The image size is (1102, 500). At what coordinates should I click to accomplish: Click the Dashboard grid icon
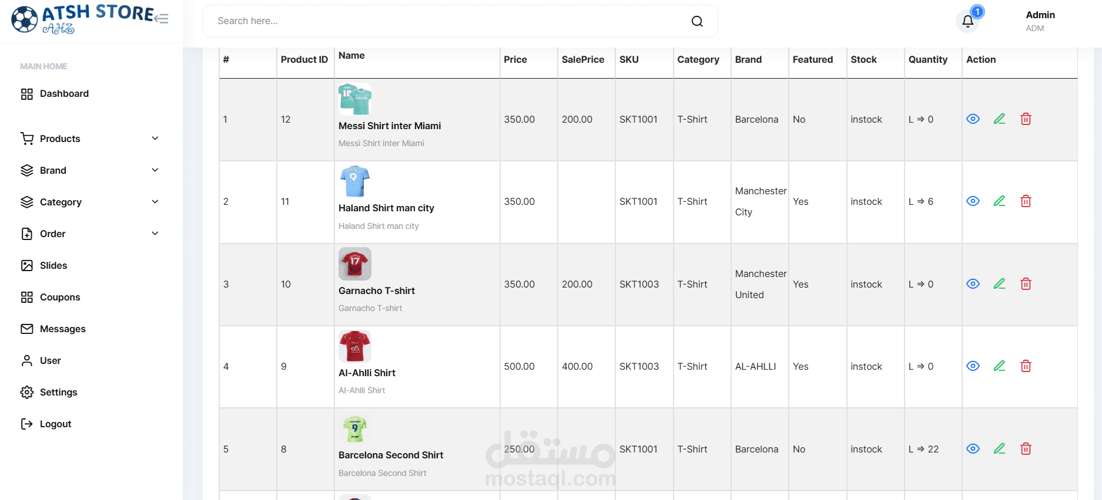click(27, 94)
